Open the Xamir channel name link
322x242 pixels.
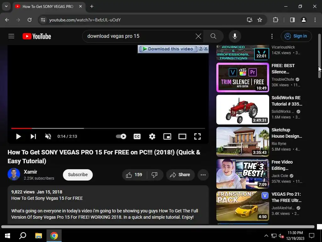(x=31, y=172)
